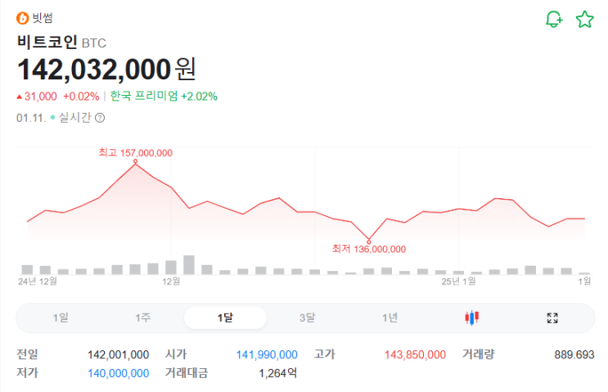Select the 1년 period tab
This screenshot has height=392, width=608.
pos(390,318)
